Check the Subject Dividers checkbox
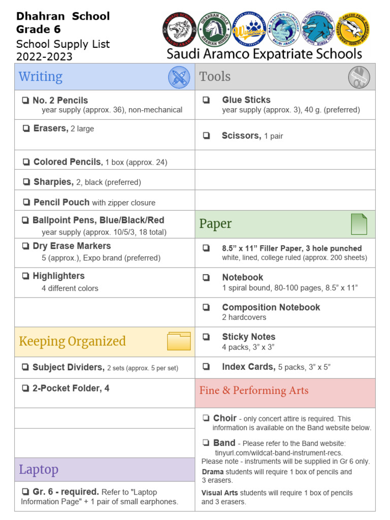Viewport: 390px width, 520px height. [x=25, y=367]
